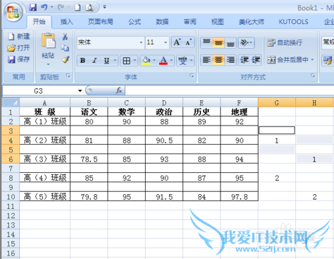Align text to top
The height and width of the screenshot is (259, 334).
(x=206, y=42)
